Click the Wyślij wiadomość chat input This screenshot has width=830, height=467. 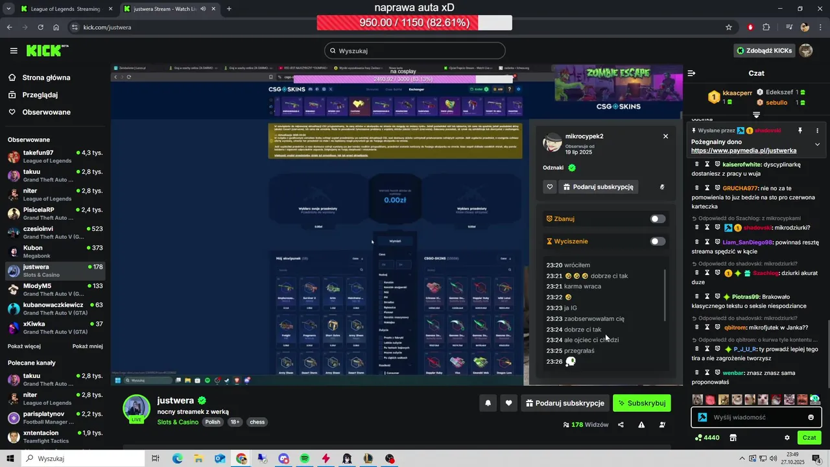click(756, 417)
